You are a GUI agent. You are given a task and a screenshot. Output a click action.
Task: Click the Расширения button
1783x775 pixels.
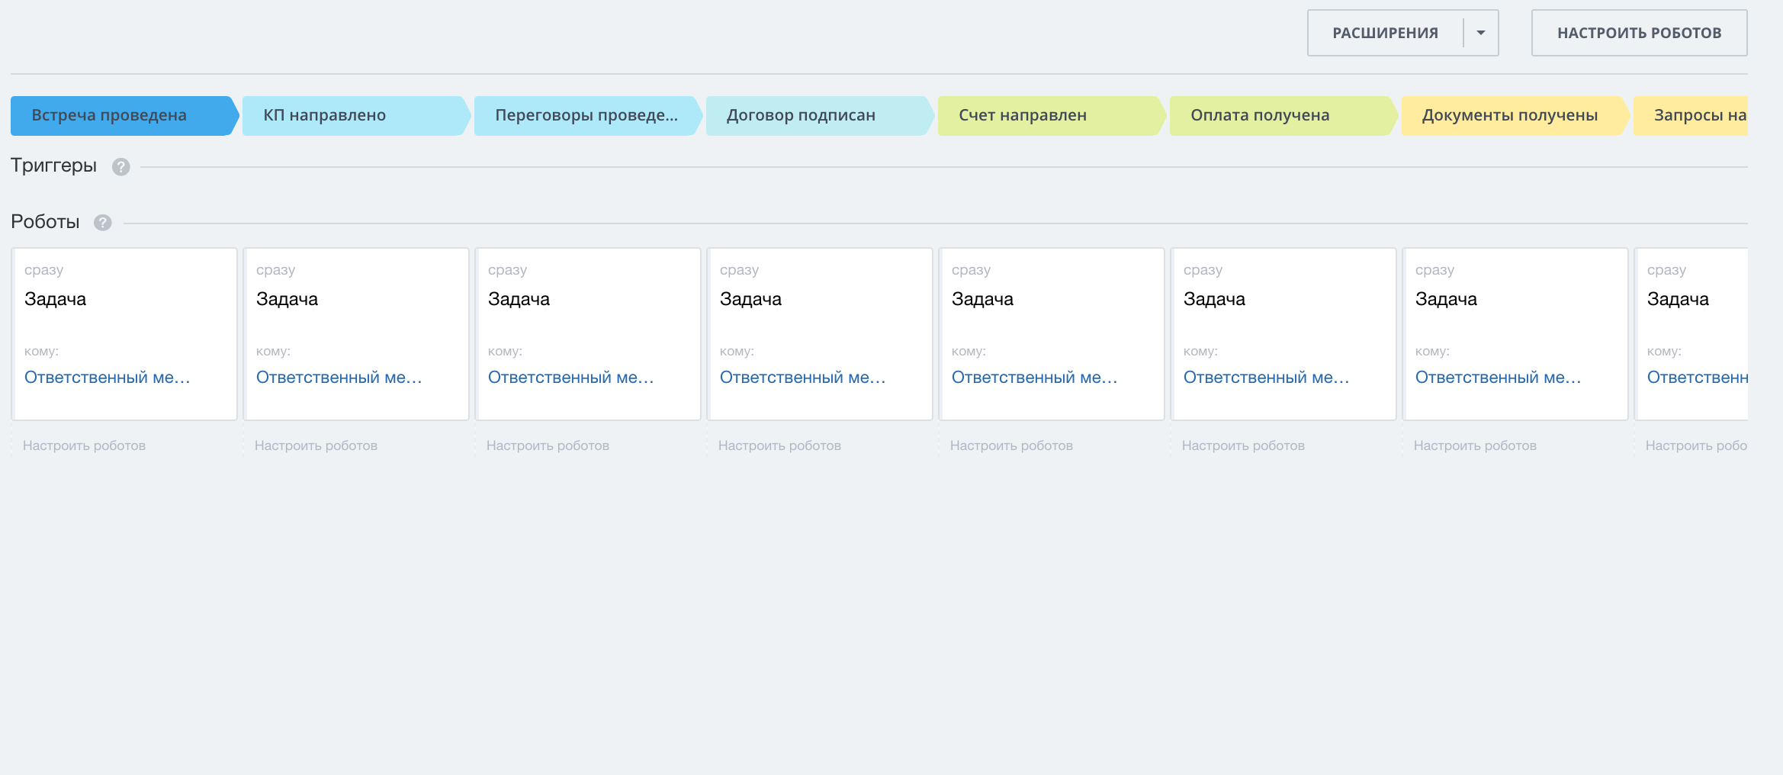pyautogui.click(x=1385, y=33)
